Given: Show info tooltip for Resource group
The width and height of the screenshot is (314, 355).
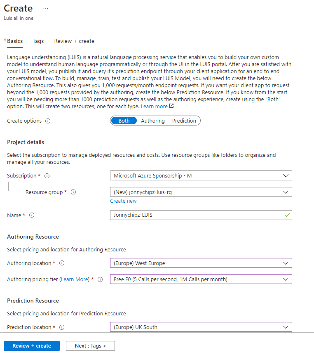Looking at the screenshot, I should click(74, 192).
